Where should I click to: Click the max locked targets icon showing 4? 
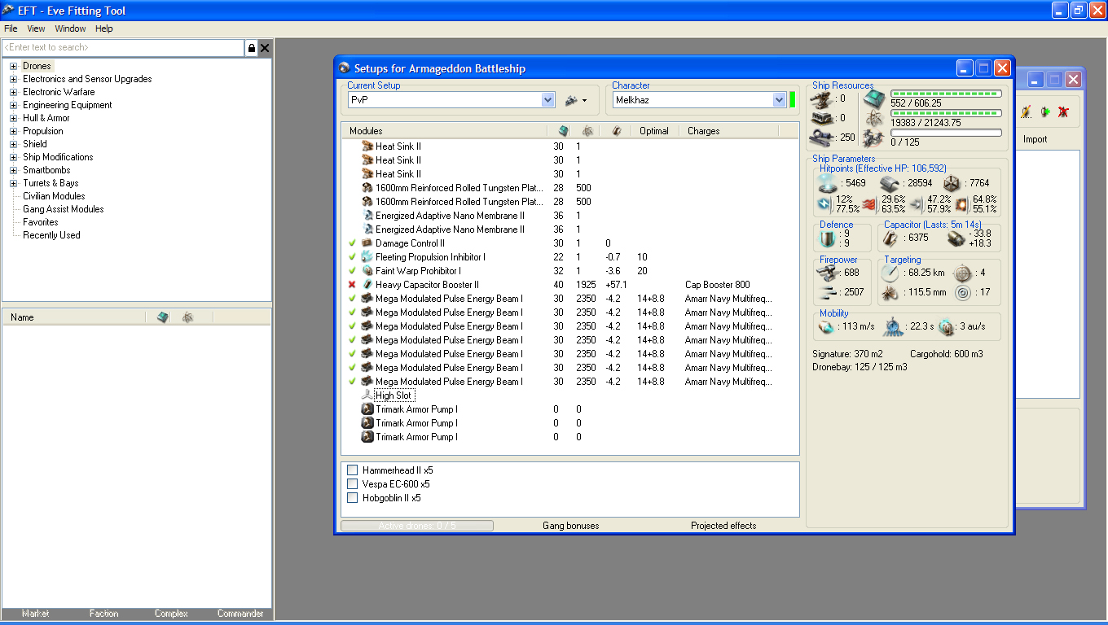tap(963, 273)
